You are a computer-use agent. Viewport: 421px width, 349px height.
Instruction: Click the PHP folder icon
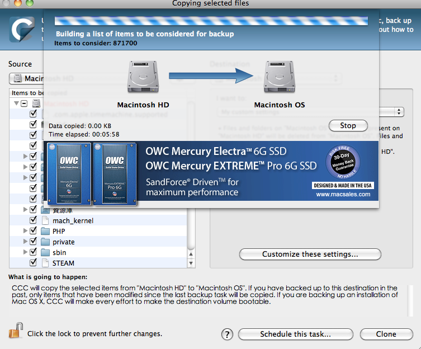[45, 231]
